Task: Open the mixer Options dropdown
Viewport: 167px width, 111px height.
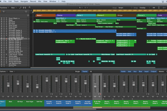Action: (4, 71)
